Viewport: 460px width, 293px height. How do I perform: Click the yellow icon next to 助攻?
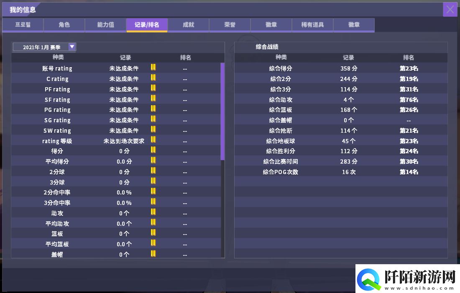(x=153, y=213)
